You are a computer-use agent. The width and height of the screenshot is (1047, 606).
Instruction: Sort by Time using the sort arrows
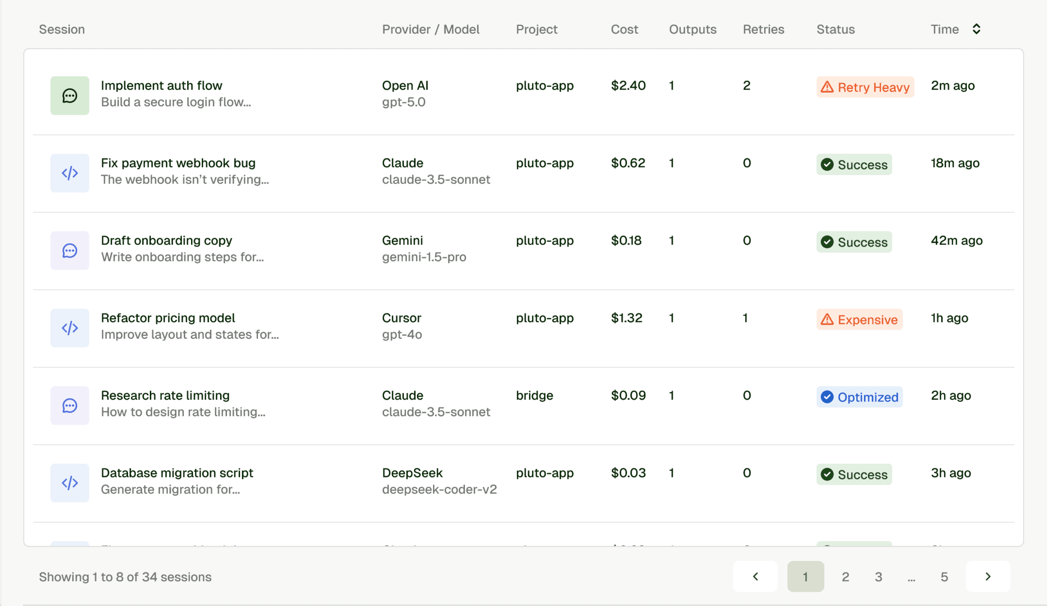(977, 29)
